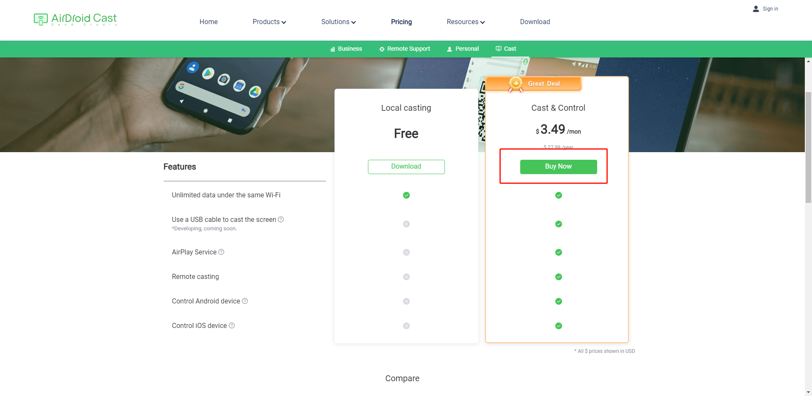Click help icon next to Control Android device
The height and width of the screenshot is (396, 812).
245,301
